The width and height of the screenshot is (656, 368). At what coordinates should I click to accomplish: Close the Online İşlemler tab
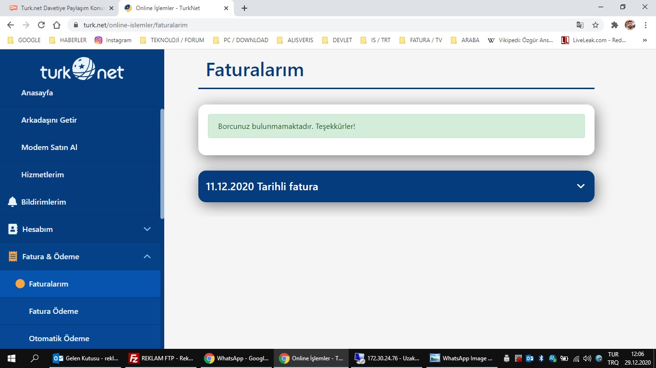(226, 8)
